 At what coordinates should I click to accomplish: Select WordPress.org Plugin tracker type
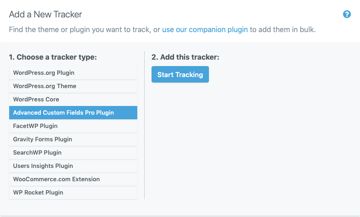[73, 72]
